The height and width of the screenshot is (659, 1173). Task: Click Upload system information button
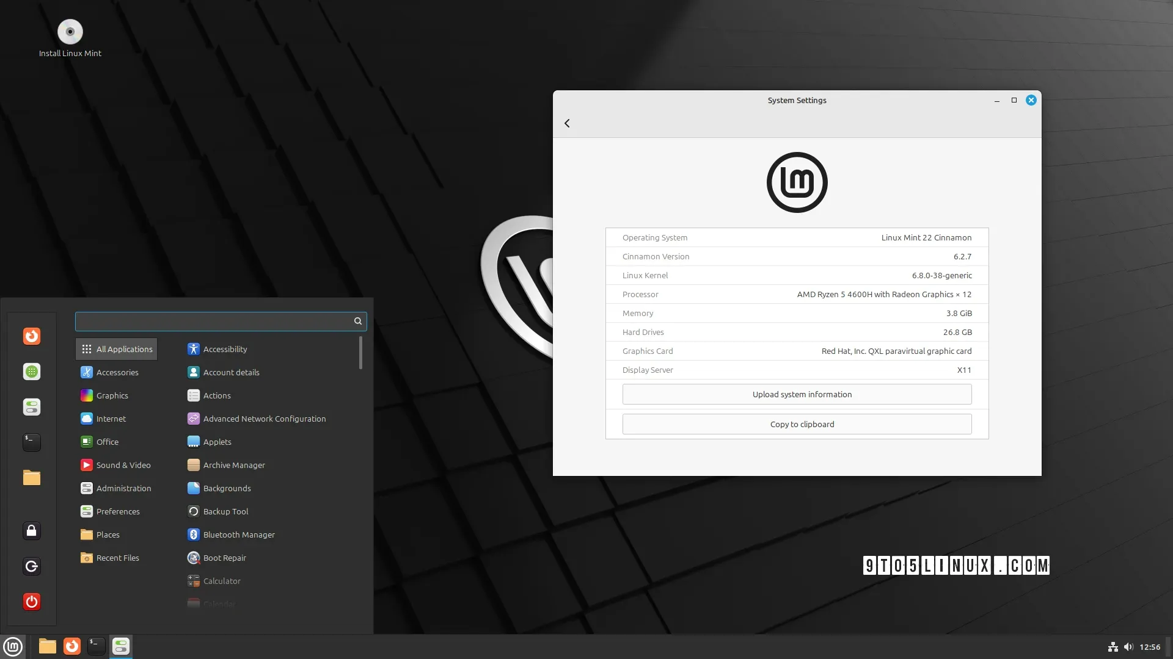pos(797,394)
